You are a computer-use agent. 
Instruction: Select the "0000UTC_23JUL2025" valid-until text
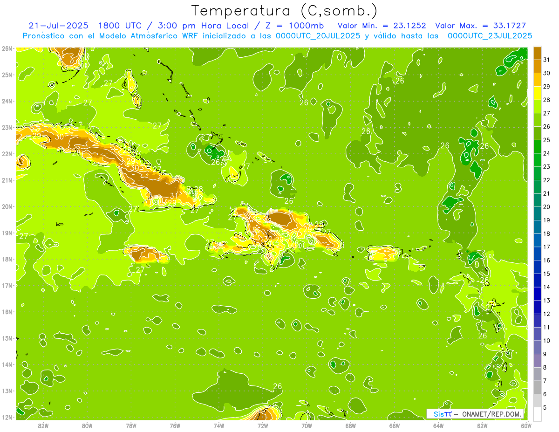[x=490, y=35]
